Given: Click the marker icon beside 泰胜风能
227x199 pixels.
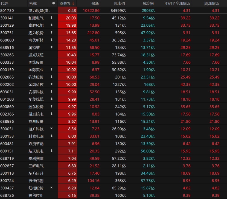Looking at the screenshot, I should [51, 25].
